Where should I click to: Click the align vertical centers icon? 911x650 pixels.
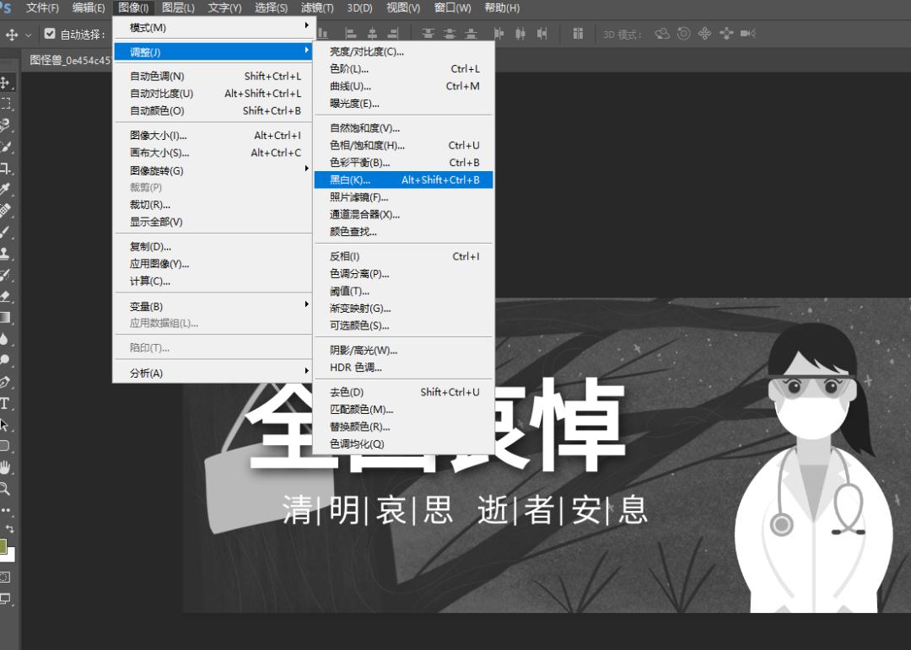click(x=449, y=35)
